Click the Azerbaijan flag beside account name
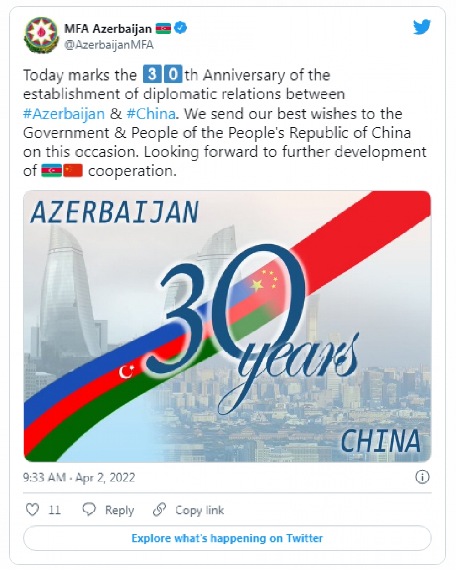 [x=163, y=28]
